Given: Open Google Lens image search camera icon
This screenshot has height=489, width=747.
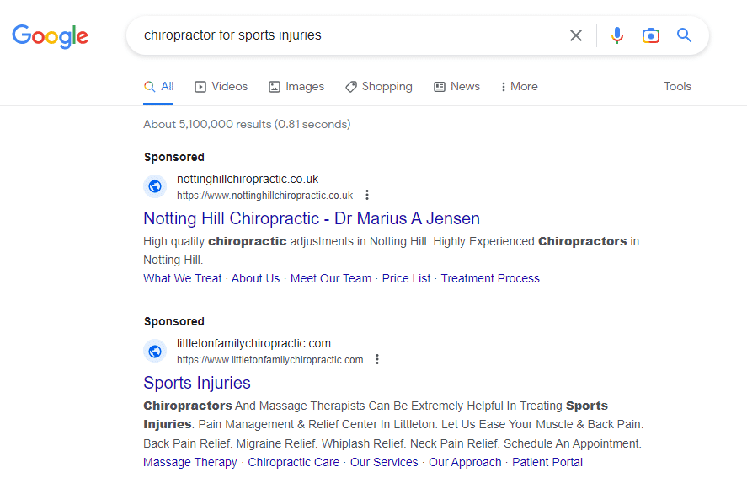Looking at the screenshot, I should point(651,35).
